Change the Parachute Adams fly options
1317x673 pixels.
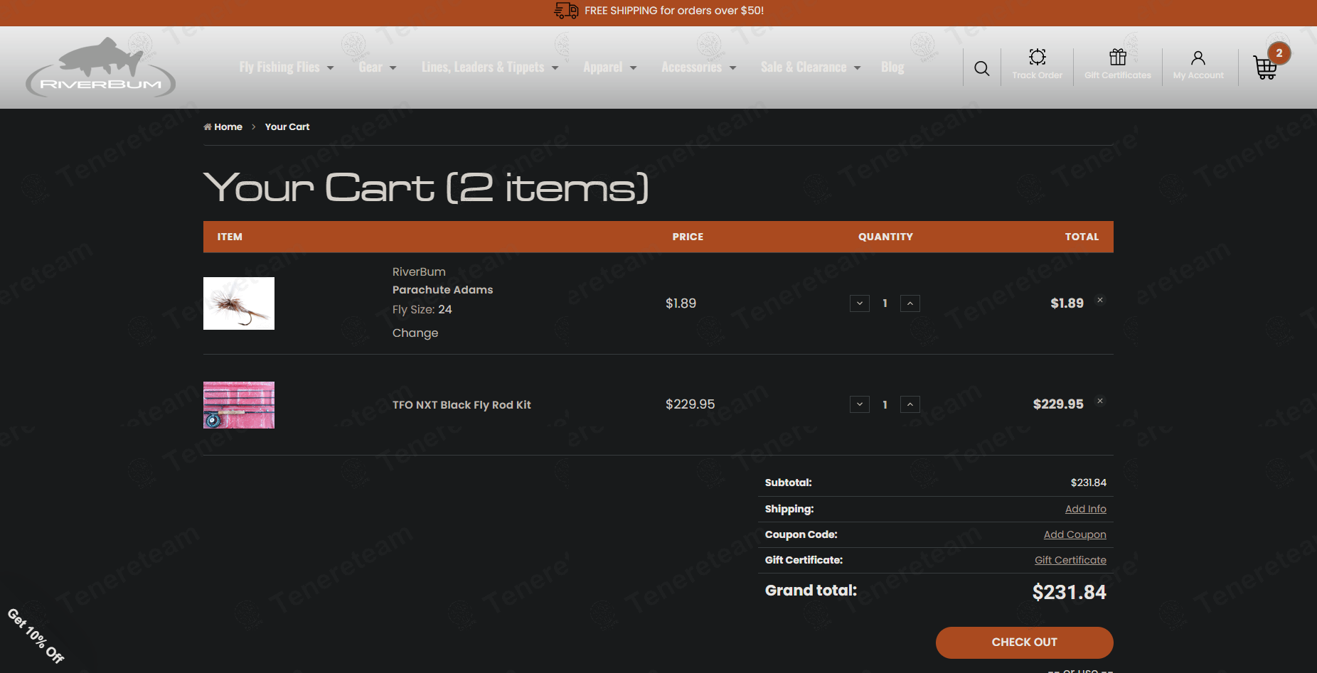click(415, 333)
